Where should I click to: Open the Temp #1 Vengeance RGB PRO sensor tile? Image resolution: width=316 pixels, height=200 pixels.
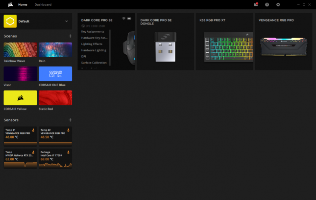pyautogui.click(x=20, y=136)
